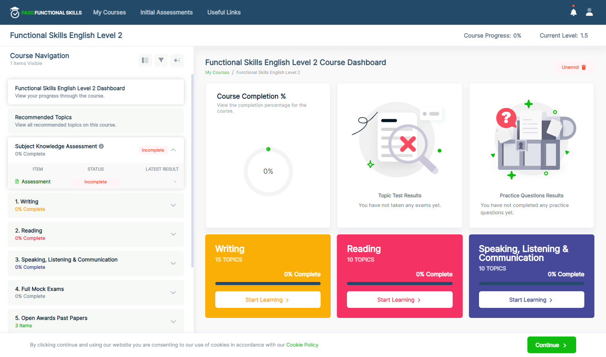The image size is (606, 357).
Task: Expand the 4. Full Mock Exams section
Action: [173, 293]
